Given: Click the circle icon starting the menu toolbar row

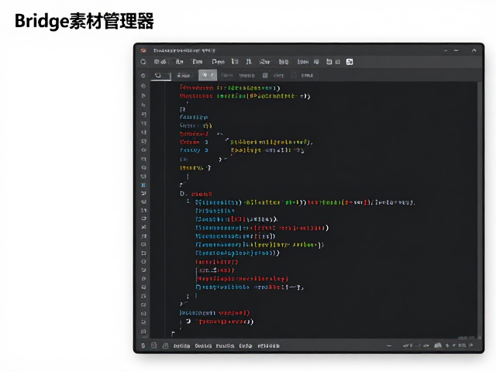Looking at the screenshot, I should coord(143,62).
